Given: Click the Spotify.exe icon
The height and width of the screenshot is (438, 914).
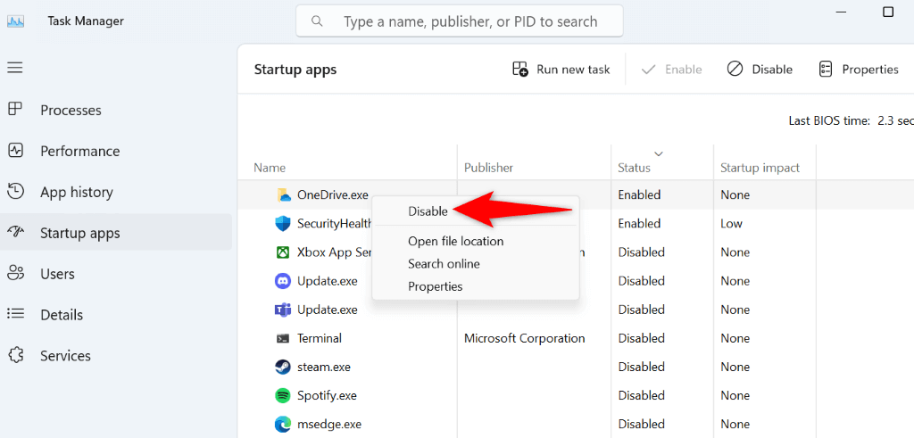Looking at the screenshot, I should (283, 395).
